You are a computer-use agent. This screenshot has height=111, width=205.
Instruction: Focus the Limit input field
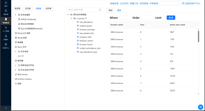click(164, 18)
